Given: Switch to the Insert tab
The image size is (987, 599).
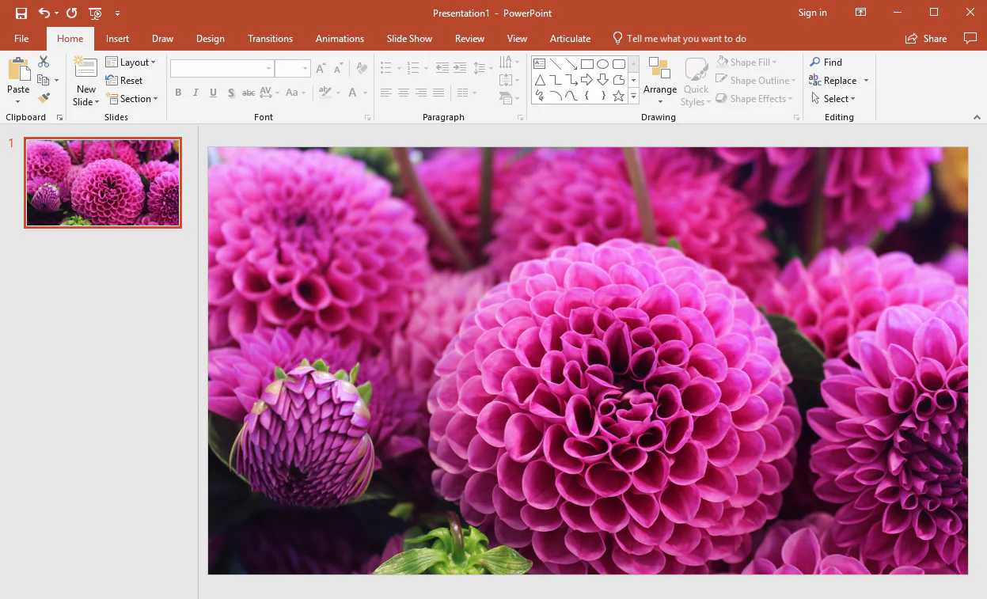Looking at the screenshot, I should [x=118, y=38].
